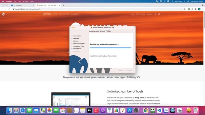Open Trash in the Dock

pos(196,110)
